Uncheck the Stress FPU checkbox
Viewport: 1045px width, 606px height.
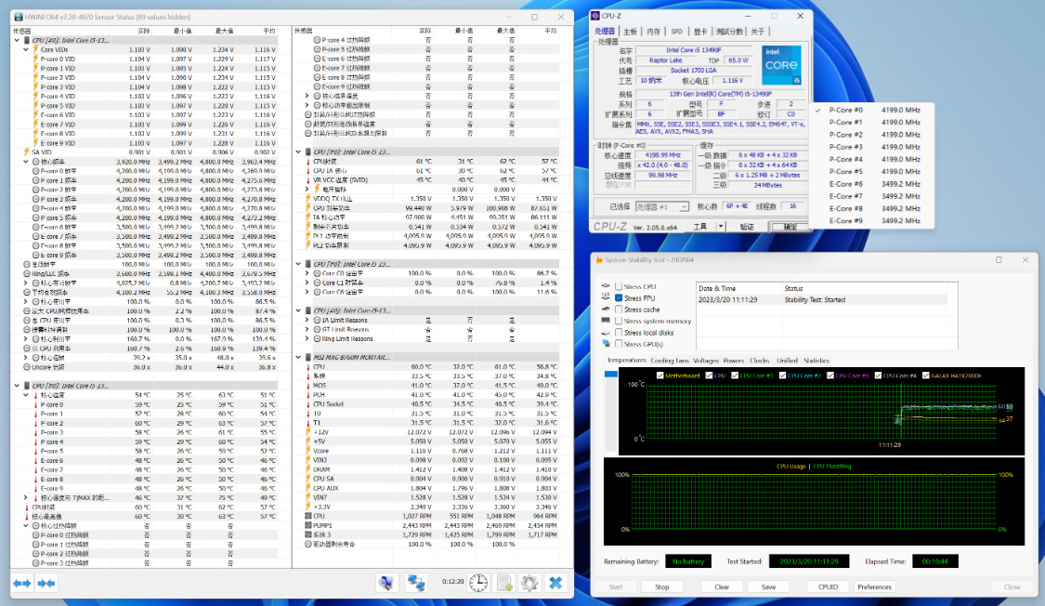[x=619, y=297]
